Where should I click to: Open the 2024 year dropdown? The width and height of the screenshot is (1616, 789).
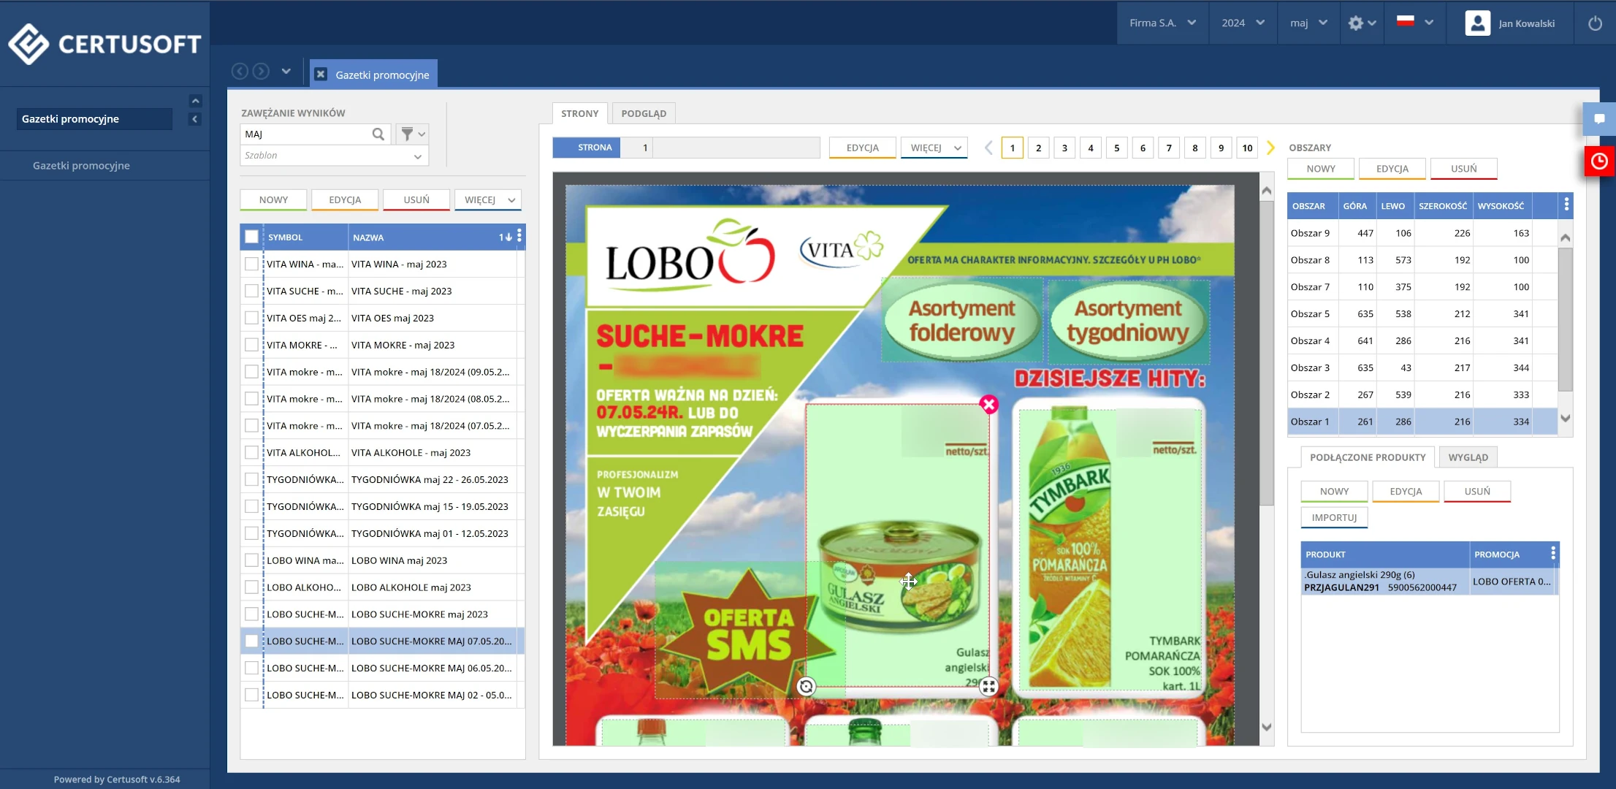1243,23
